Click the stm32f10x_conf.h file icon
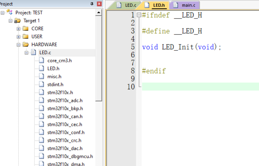259x166 pixels. (42, 132)
